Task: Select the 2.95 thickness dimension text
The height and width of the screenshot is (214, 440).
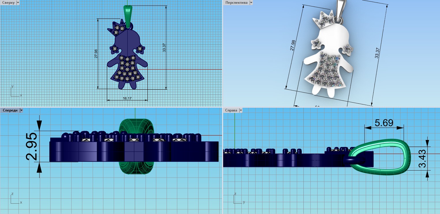Action: coord(31,146)
